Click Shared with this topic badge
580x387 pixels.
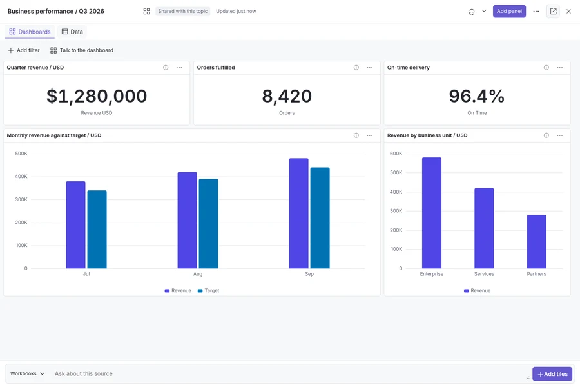point(183,11)
